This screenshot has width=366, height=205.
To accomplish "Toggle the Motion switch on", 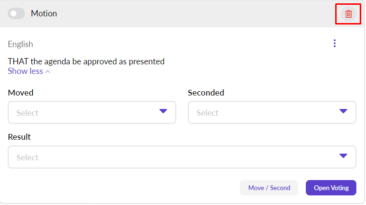I will pos(16,14).
